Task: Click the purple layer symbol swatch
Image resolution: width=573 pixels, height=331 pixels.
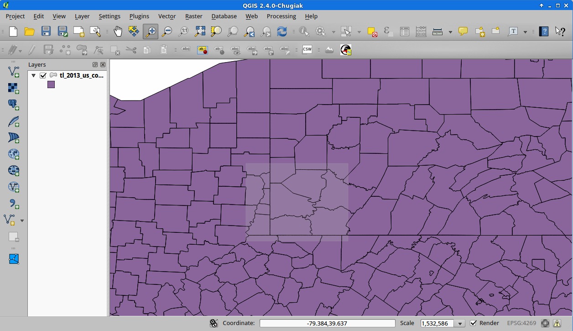Action: pyautogui.click(x=51, y=84)
